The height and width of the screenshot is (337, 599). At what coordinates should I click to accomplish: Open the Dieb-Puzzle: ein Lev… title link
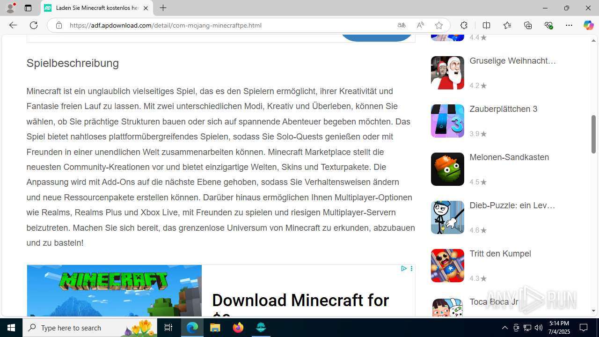point(512,205)
